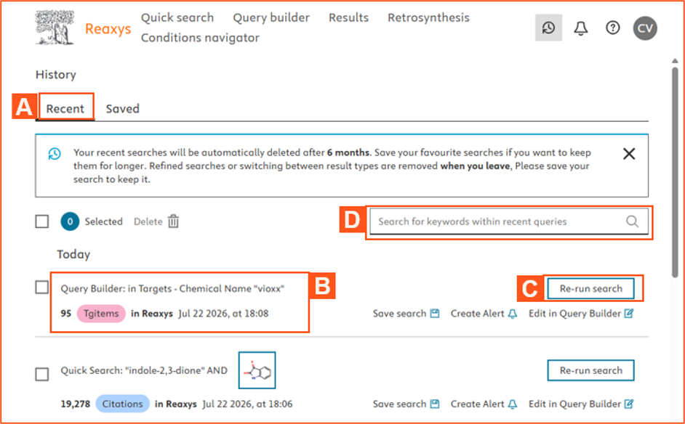Viewport: 685px width, 424px height.
Task: Open the indole-2,3-dione structure thumbnail
Action: point(257,370)
